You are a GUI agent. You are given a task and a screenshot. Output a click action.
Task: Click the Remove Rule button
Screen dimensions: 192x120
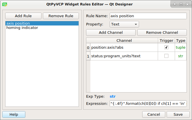[x=61, y=16]
